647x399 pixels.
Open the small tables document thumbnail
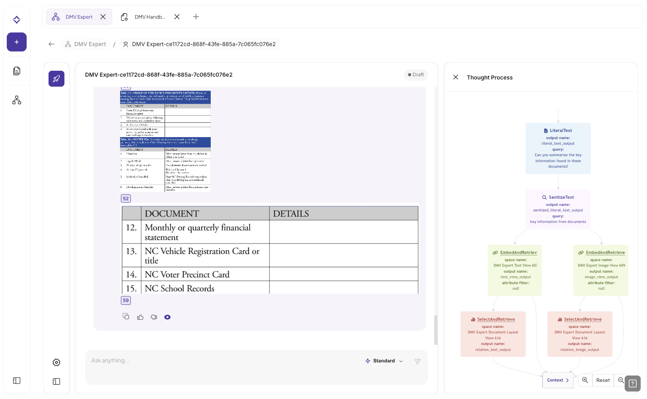click(165, 141)
